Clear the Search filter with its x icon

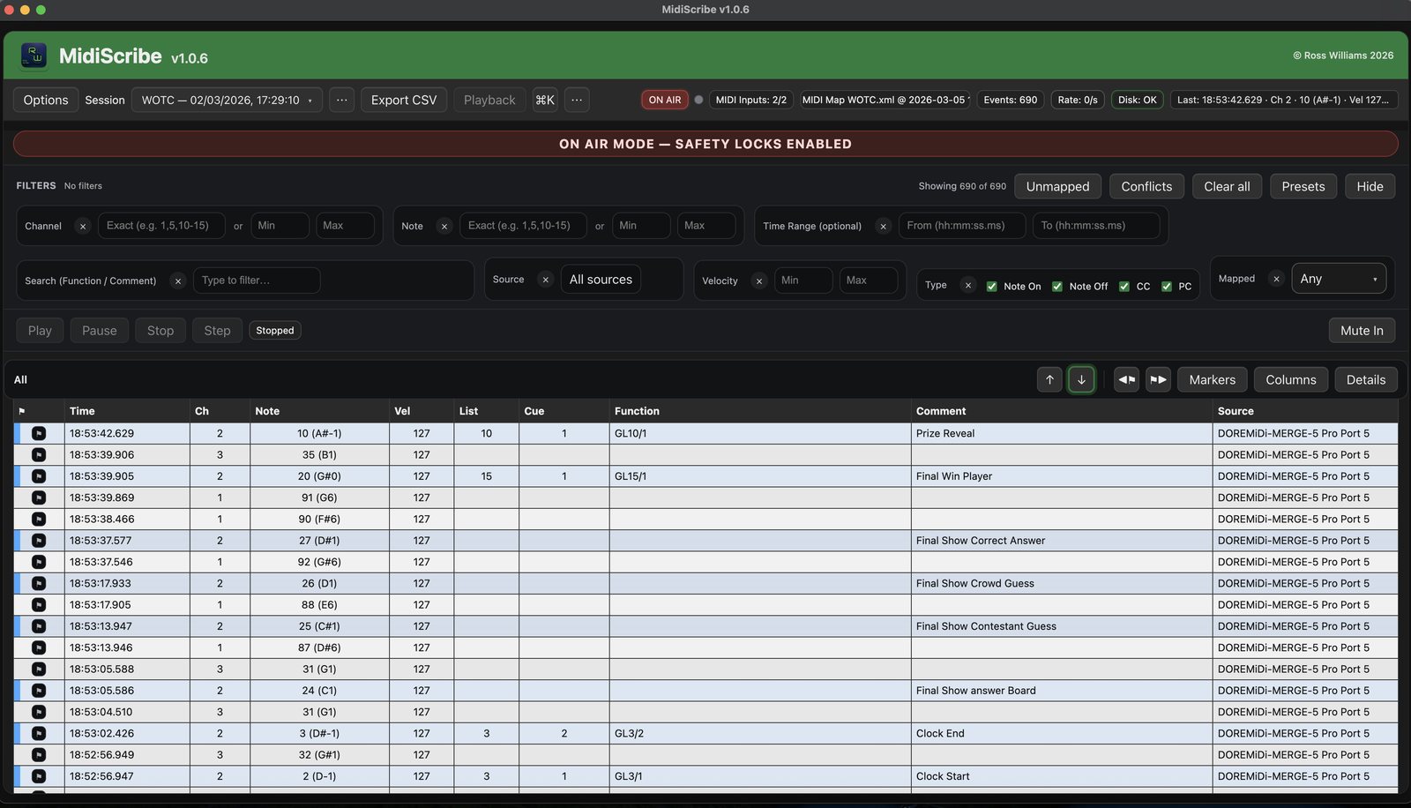pos(178,281)
